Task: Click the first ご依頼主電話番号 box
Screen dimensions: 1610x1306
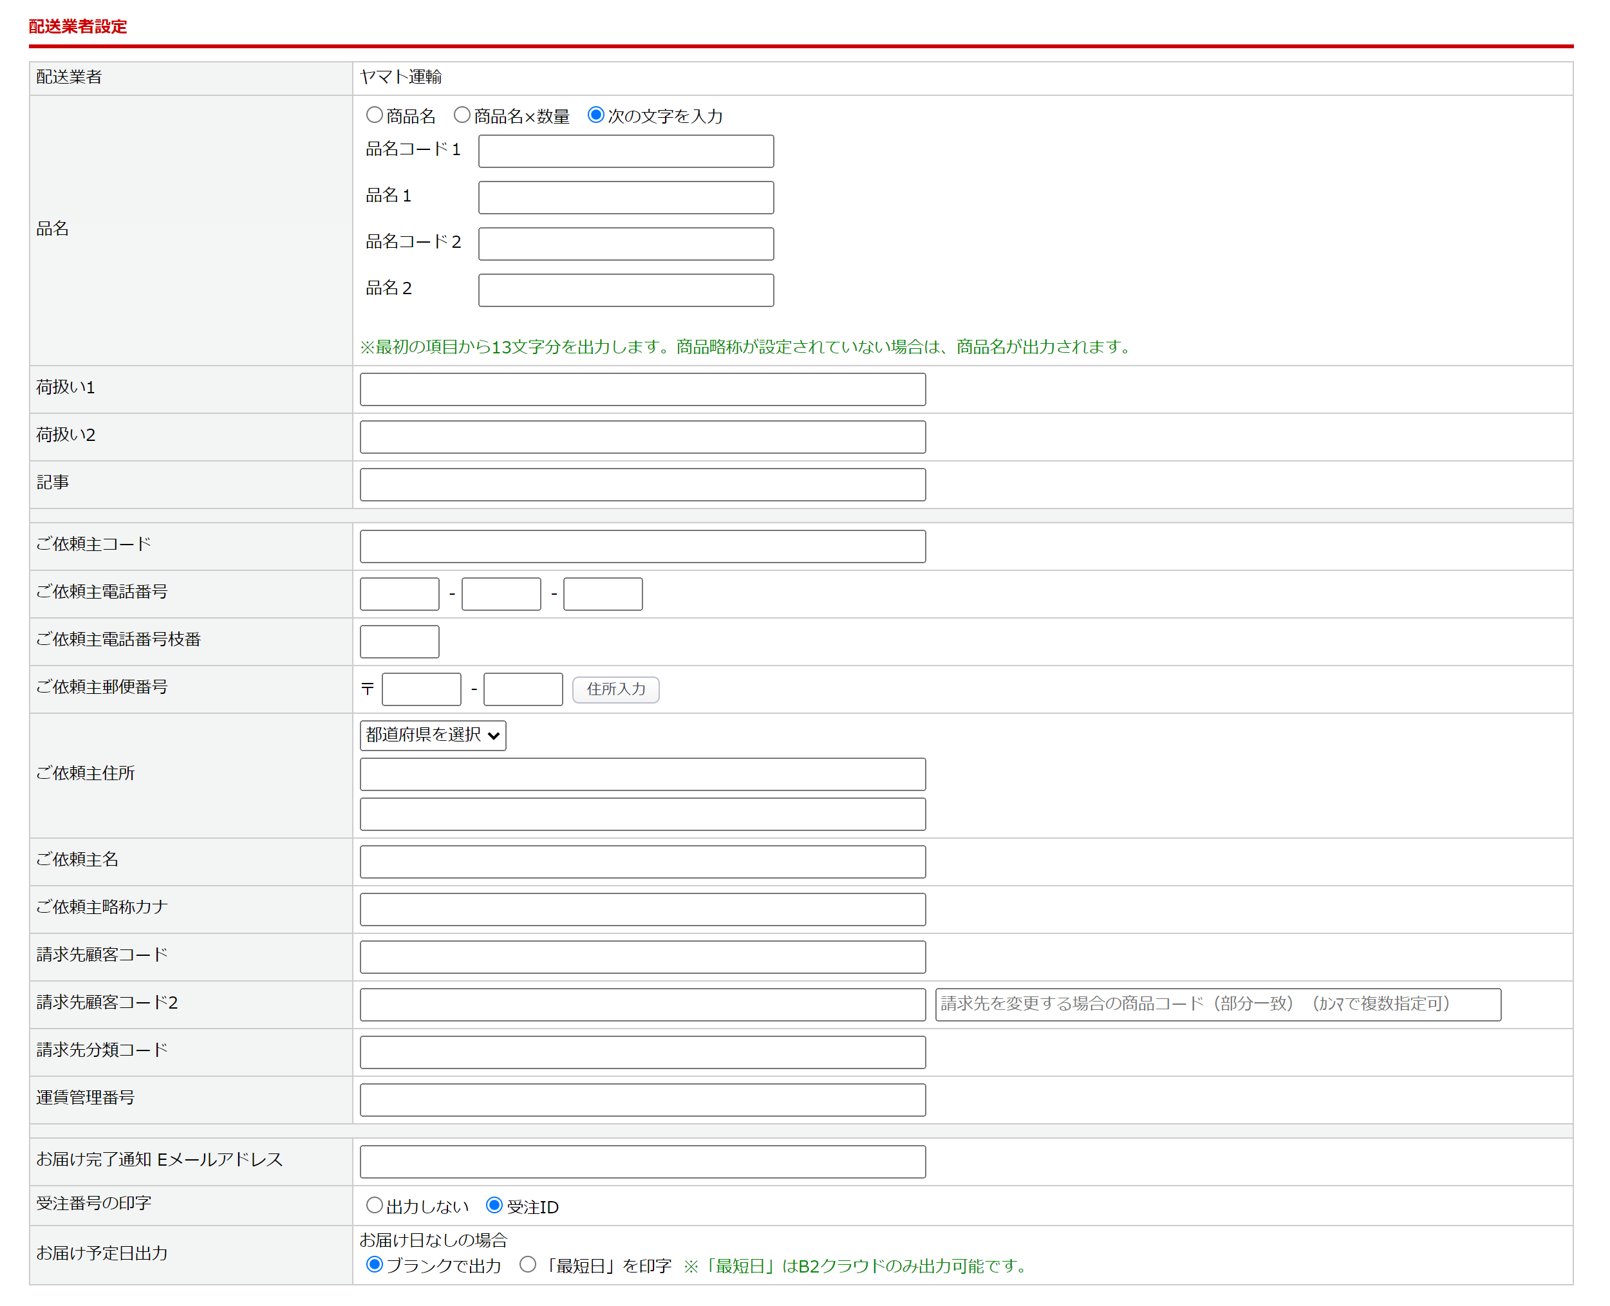Action: (400, 594)
